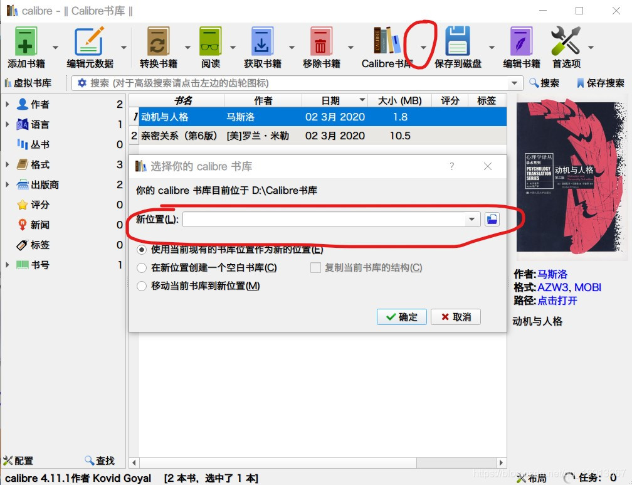The height and width of the screenshot is (485, 632).
Task: Expand the Publisher (出版商) tree node
Action: click(x=8, y=185)
